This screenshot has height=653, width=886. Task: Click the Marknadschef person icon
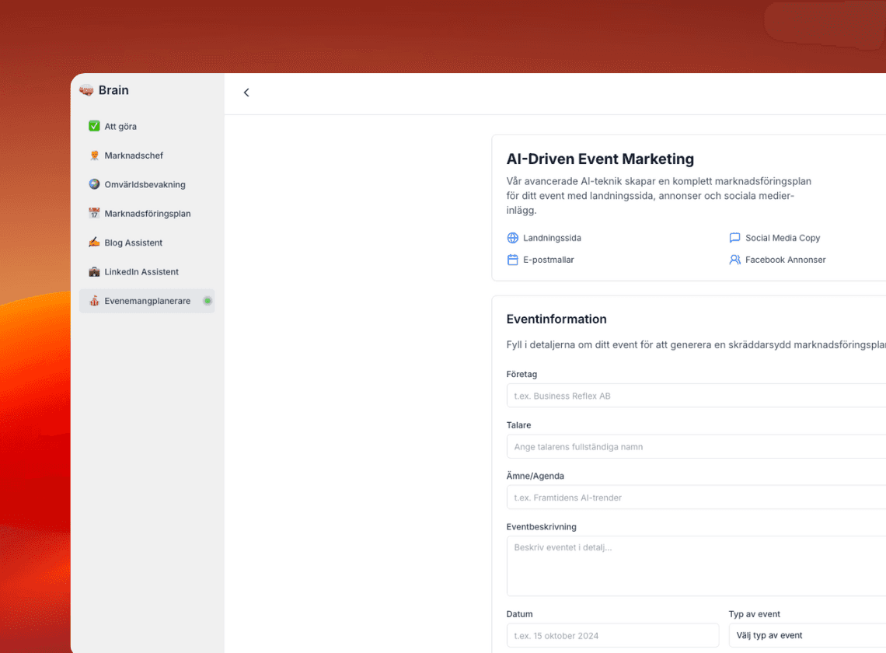pos(94,155)
